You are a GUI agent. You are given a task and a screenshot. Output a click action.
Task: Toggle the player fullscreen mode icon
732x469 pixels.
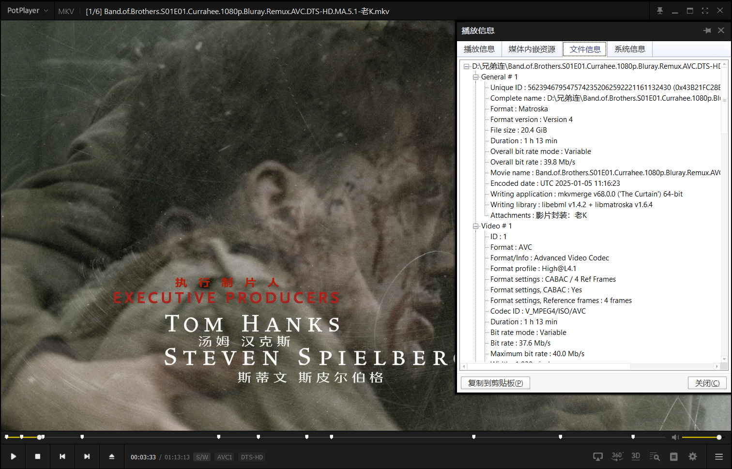click(x=705, y=11)
